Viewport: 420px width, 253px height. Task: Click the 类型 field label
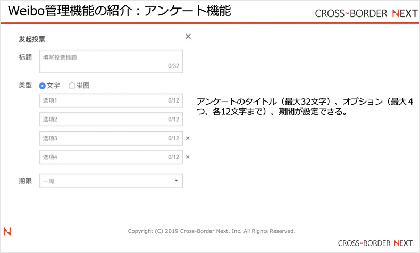(x=26, y=86)
